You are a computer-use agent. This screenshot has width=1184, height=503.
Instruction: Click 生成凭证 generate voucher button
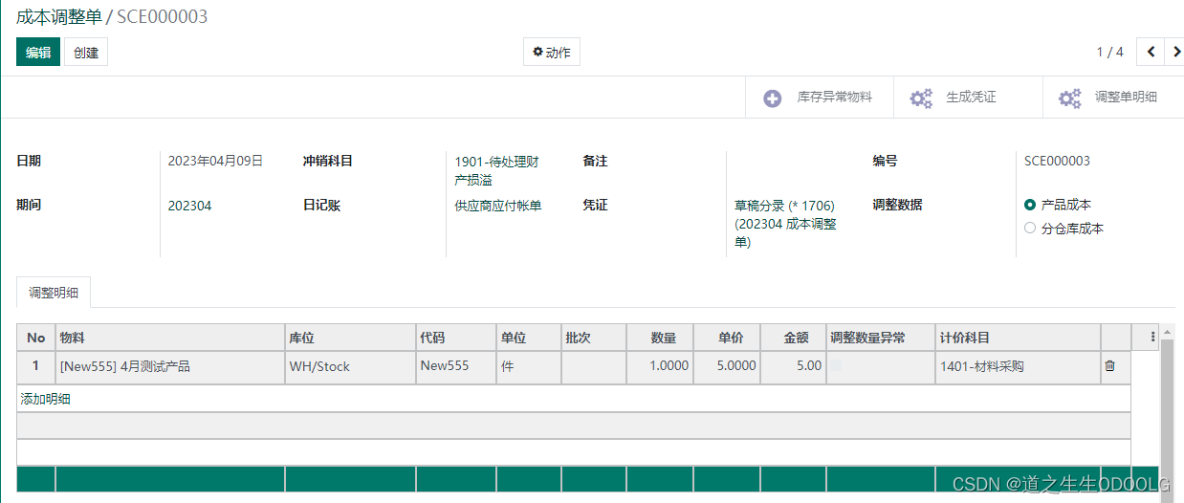[x=968, y=98]
